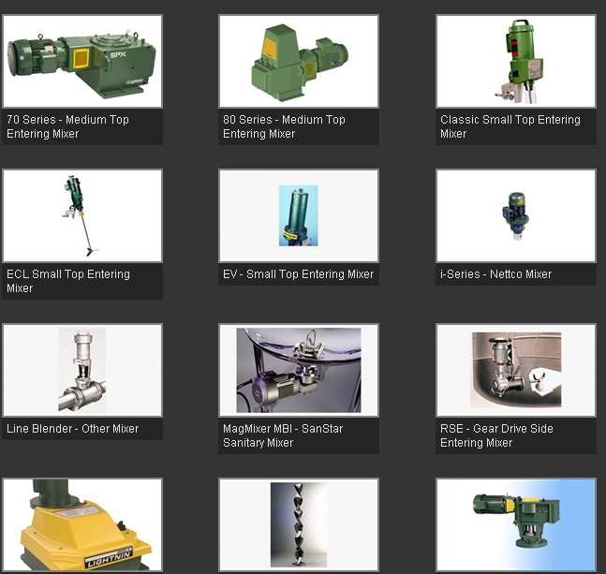Go to 'ECL Small Top Entering Mixer' link
Image resolution: width=606 pixels, height=574 pixels.
coord(67,281)
